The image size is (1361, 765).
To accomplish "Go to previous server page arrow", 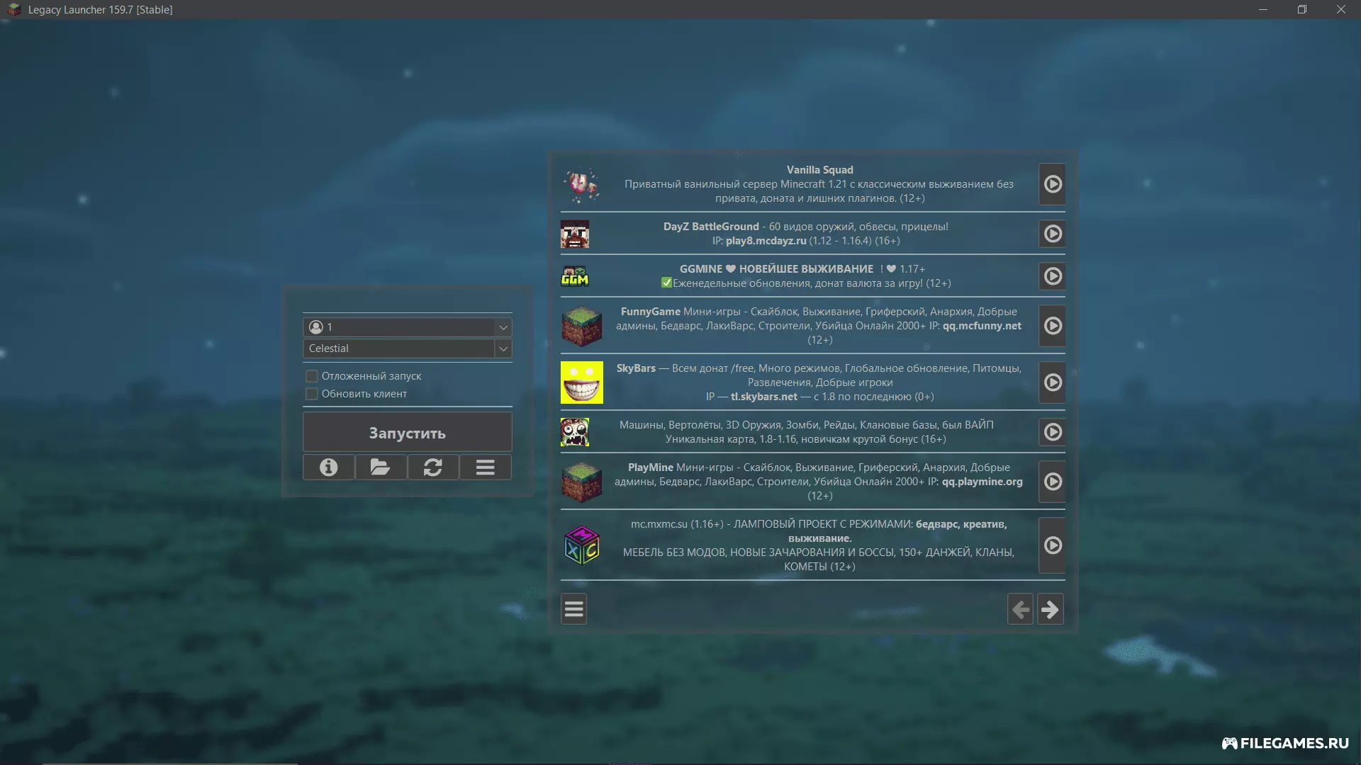I will pyautogui.click(x=1021, y=609).
